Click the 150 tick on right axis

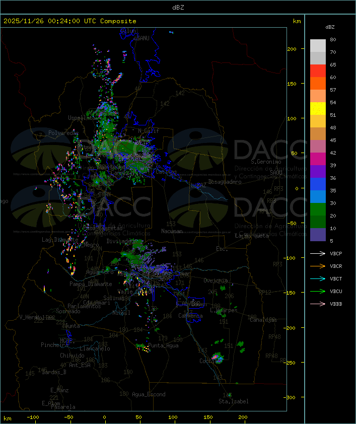click(292, 84)
